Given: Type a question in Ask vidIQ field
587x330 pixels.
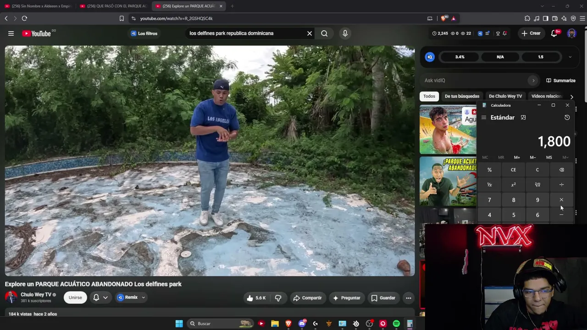Looking at the screenshot, I should tap(474, 81).
